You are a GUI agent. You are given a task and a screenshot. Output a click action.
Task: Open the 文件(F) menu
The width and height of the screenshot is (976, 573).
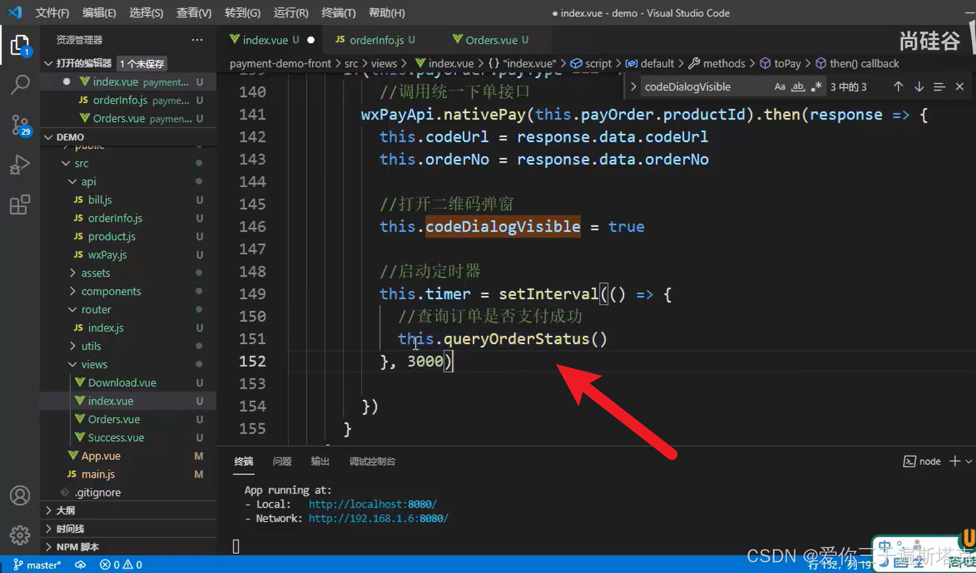[x=52, y=13]
